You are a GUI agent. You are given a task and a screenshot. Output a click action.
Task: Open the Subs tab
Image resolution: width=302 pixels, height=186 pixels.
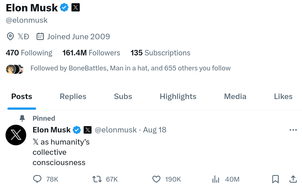point(123,96)
